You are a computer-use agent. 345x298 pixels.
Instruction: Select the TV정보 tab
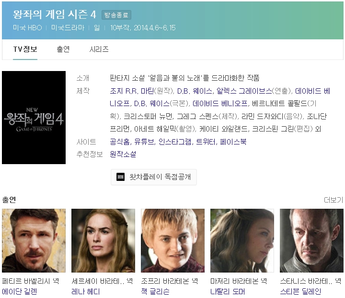25,49
